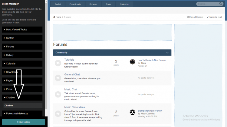This screenshot has height=127, width=227.
Task: Collapse the Chatbox block group
Action: (x=22, y=98)
